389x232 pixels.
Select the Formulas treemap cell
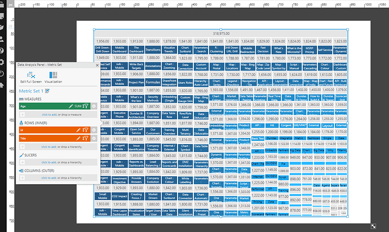(x=153, y=82)
